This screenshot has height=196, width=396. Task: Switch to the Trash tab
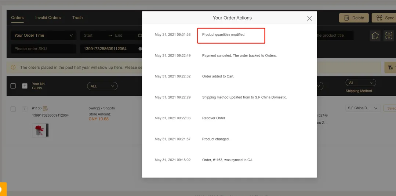[77, 18]
